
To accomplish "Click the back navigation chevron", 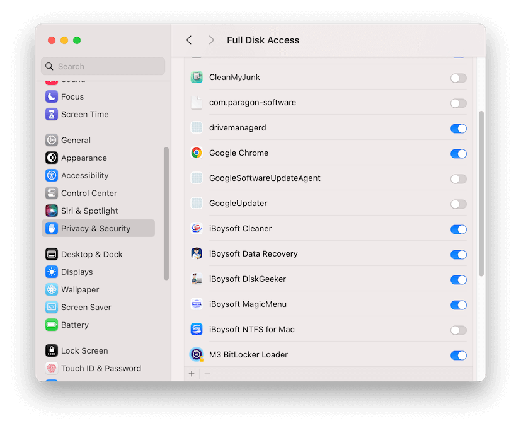I will 188,40.
